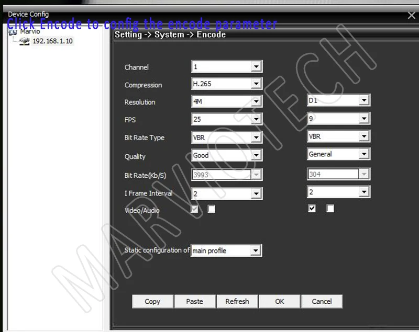Click the Cancel button

[x=322, y=302]
